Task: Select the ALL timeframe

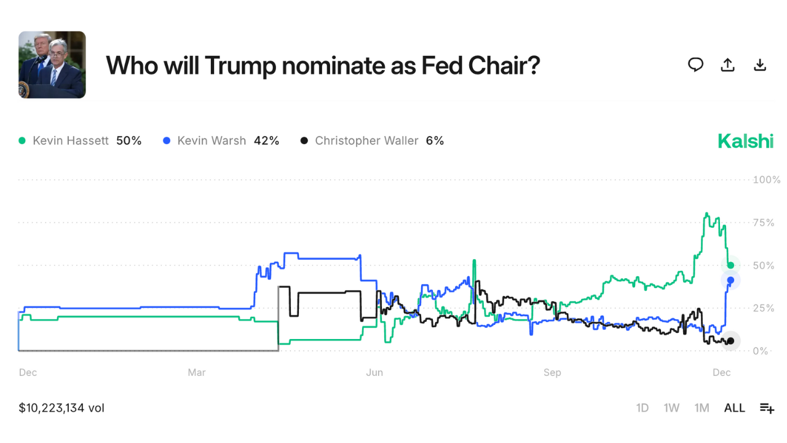Action: tap(734, 407)
